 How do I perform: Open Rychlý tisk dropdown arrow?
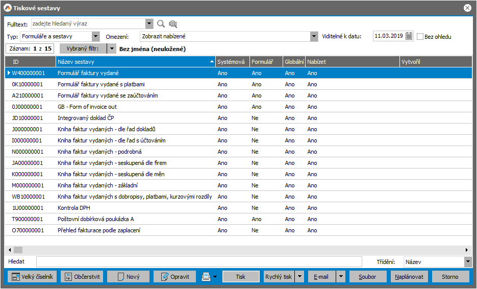(299, 277)
